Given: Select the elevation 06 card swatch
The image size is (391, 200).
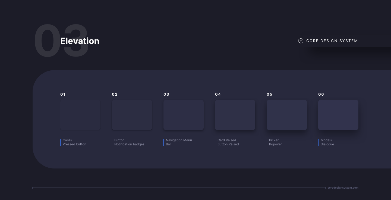Looking at the screenshot, I should (338, 115).
